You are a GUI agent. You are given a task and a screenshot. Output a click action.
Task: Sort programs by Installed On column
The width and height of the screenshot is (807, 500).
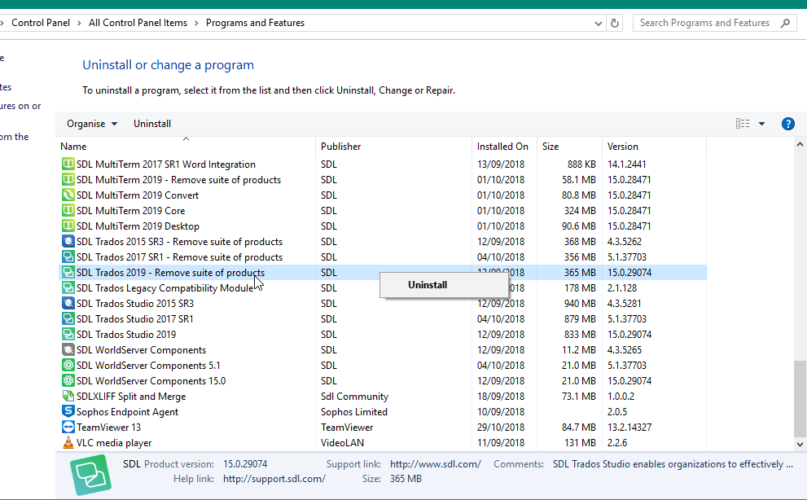(504, 147)
